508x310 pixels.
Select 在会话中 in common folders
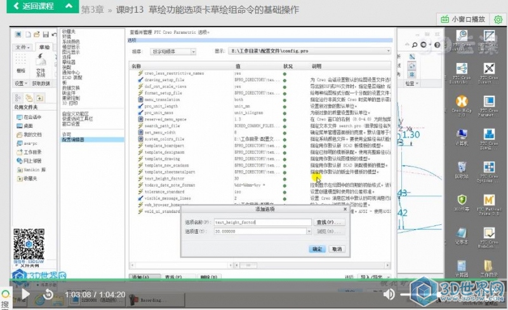(x=29, y=117)
